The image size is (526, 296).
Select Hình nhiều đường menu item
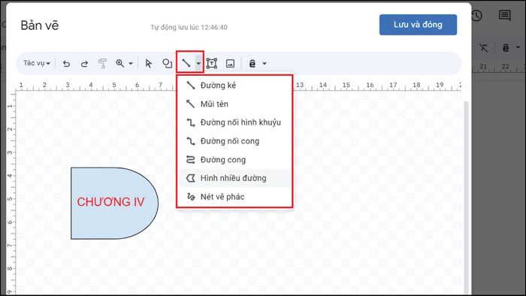[x=234, y=178]
